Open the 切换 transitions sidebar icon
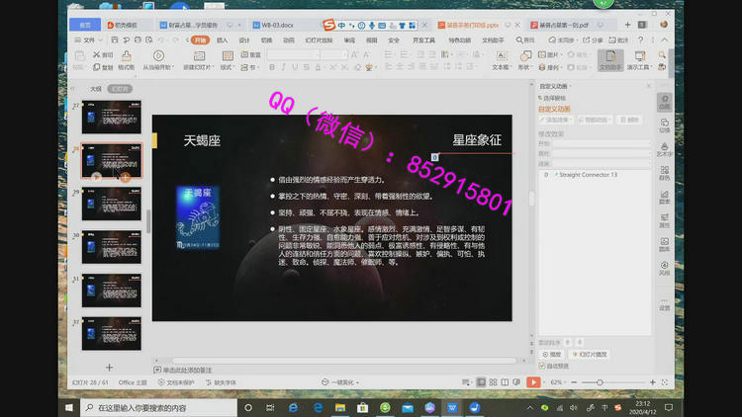 pyautogui.click(x=665, y=125)
